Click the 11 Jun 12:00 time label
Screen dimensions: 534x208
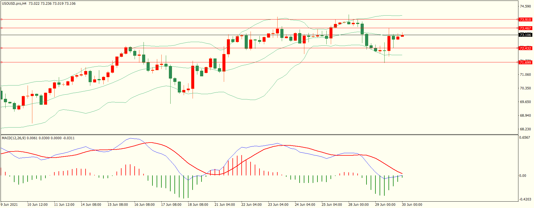point(64,205)
